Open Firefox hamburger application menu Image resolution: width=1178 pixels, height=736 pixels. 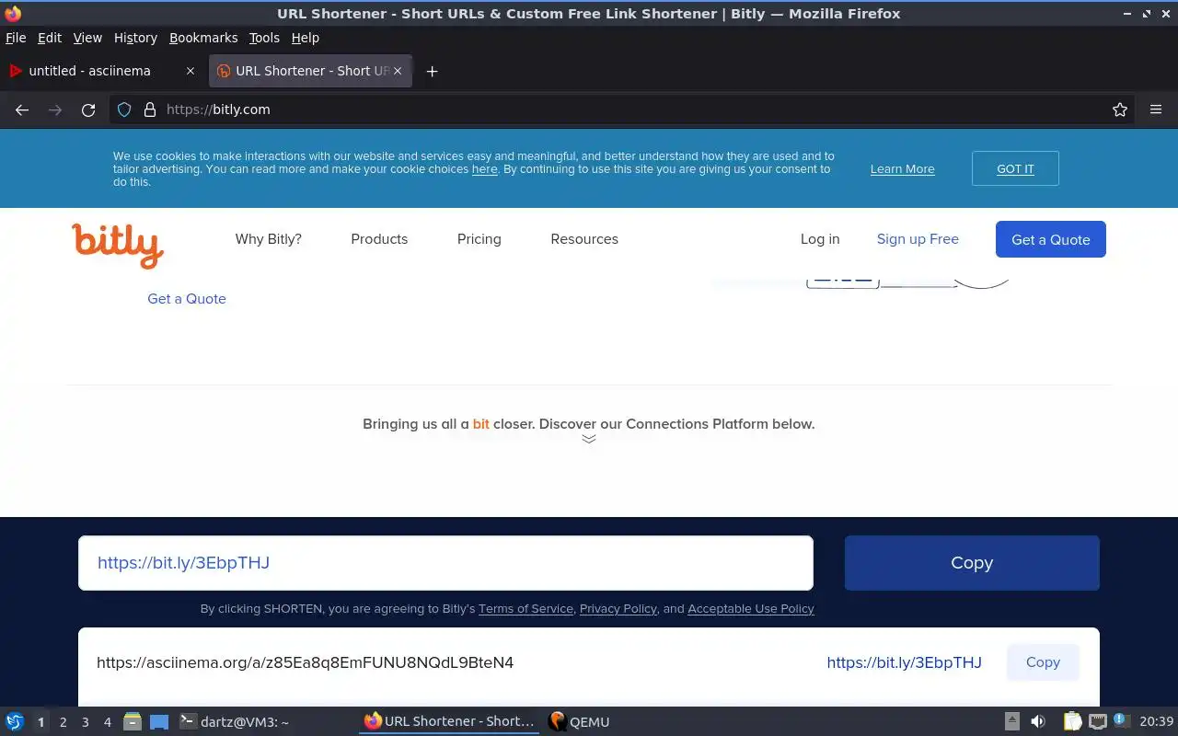[1156, 109]
